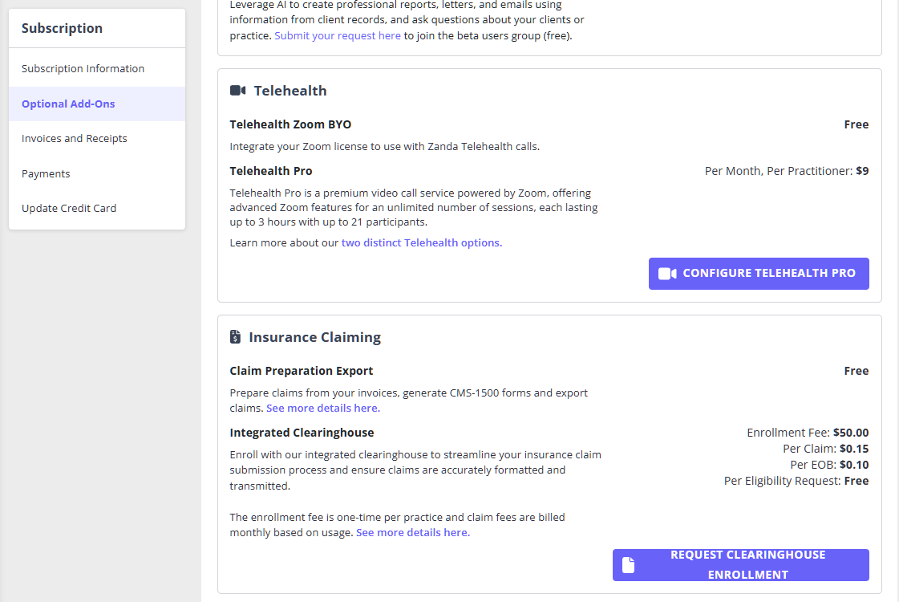Image resolution: width=899 pixels, height=602 pixels.
Task: Click the Integrated Clearinghouse title
Action: point(302,433)
